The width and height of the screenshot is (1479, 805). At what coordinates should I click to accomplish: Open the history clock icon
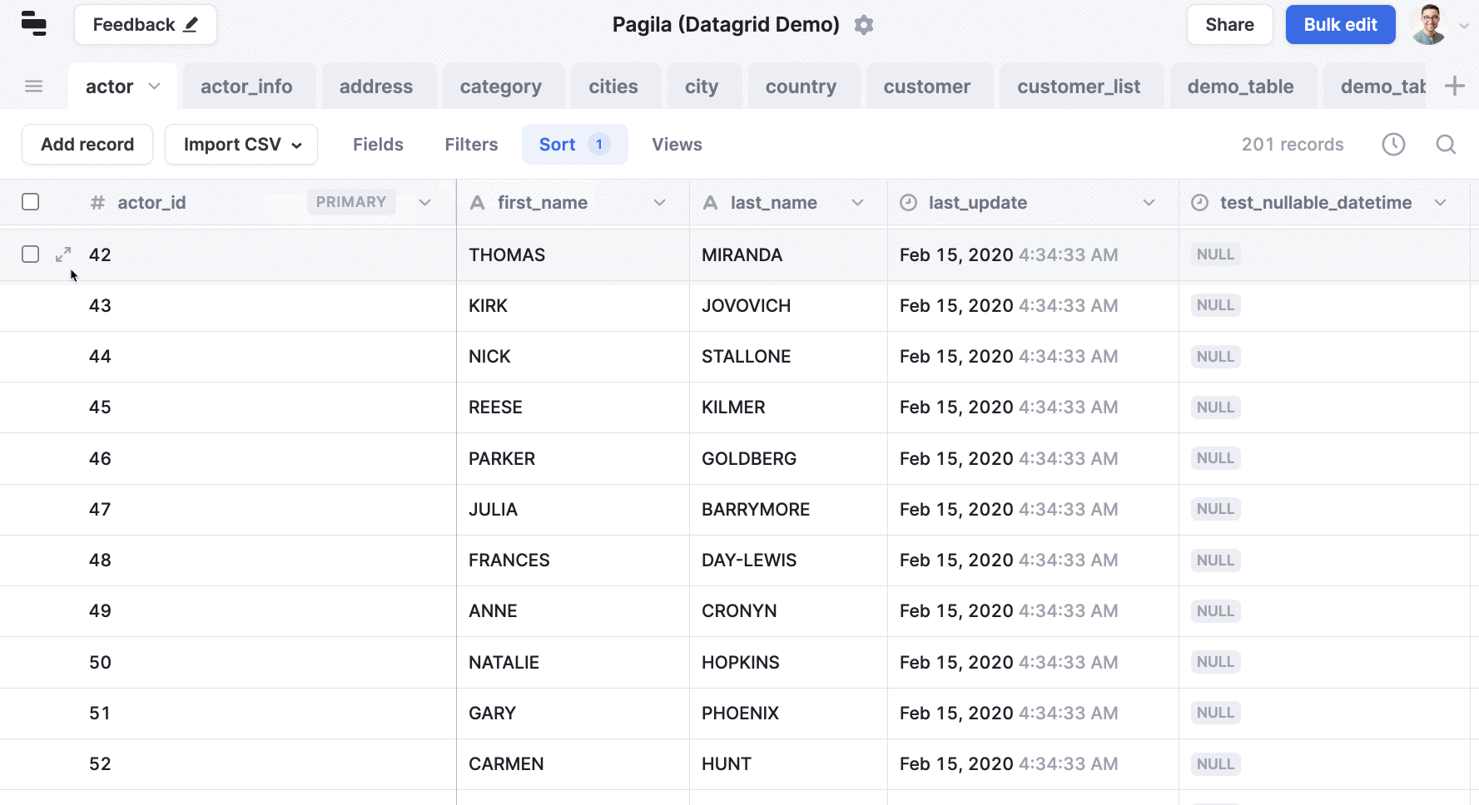click(1393, 145)
